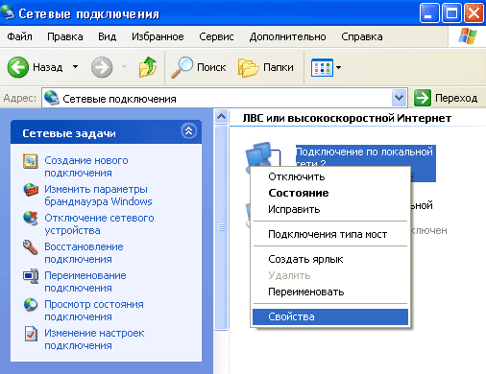Click the Change connection settings icon
Viewport: 486px width, 374px height.
pos(31,334)
